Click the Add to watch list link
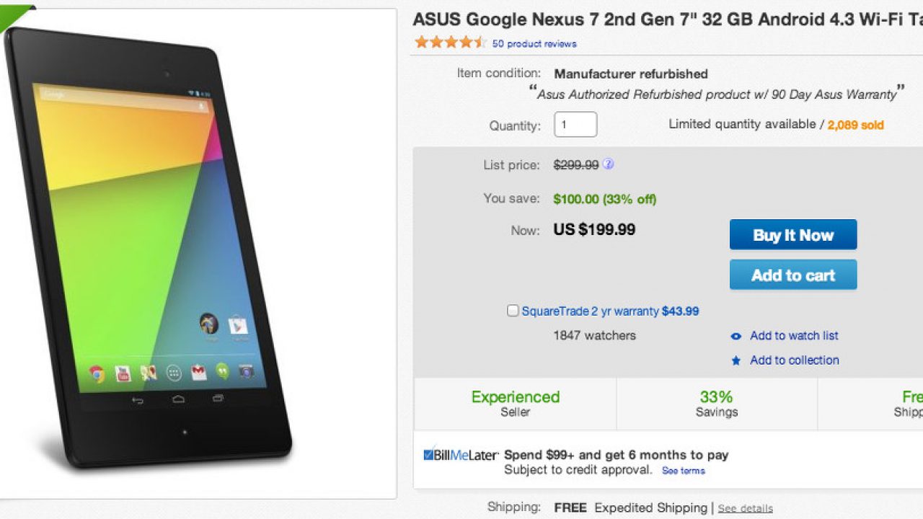The height and width of the screenshot is (519, 923). click(794, 335)
